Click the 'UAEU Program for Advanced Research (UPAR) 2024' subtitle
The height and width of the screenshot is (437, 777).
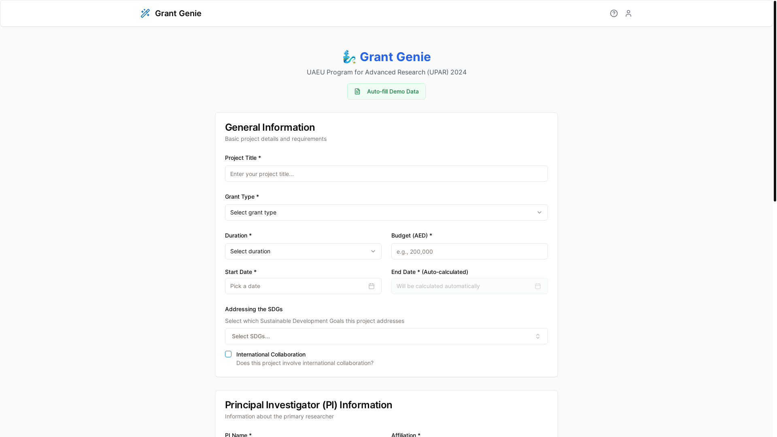click(x=386, y=72)
